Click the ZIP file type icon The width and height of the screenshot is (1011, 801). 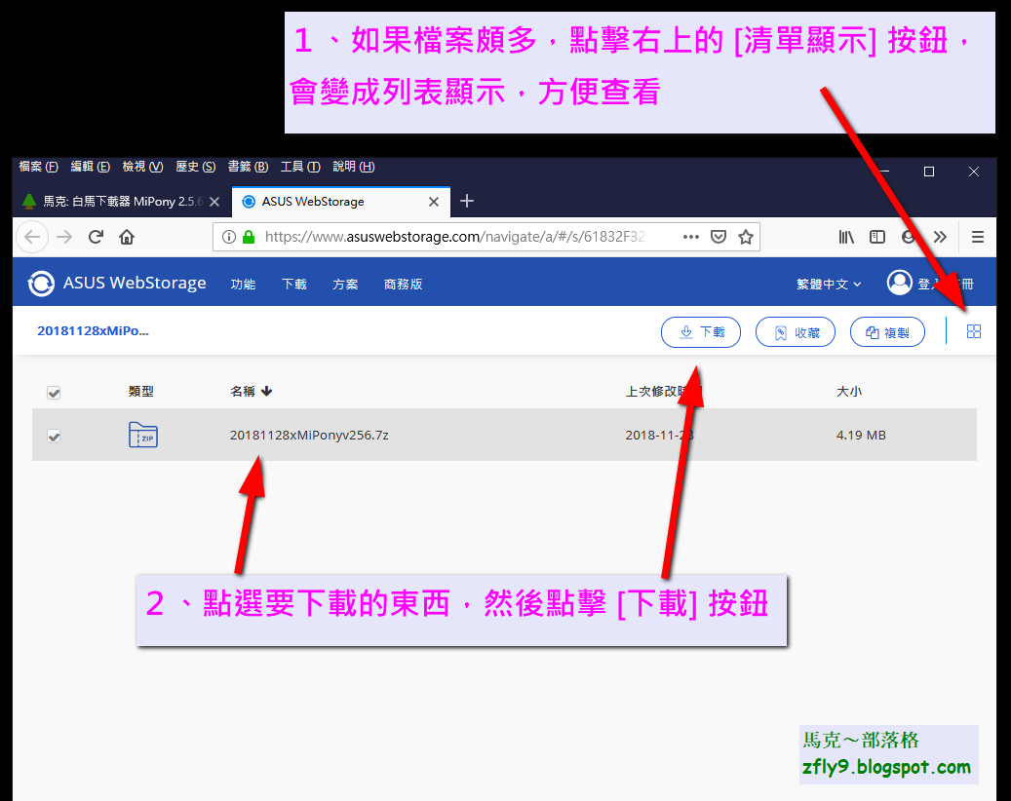(x=143, y=435)
